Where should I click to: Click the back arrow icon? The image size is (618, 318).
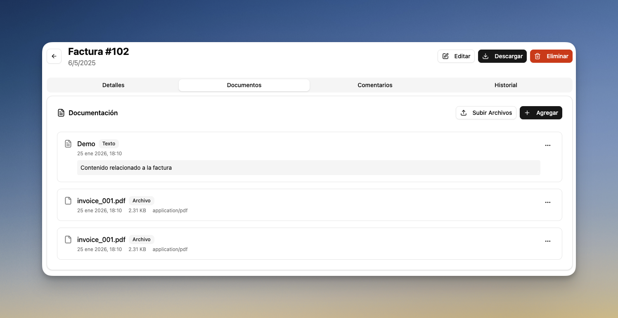pyautogui.click(x=54, y=56)
